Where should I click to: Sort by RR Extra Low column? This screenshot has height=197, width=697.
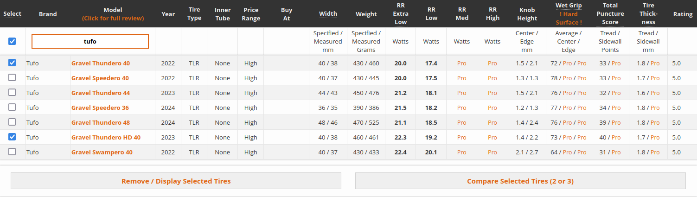pyautogui.click(x=400, y=14)
